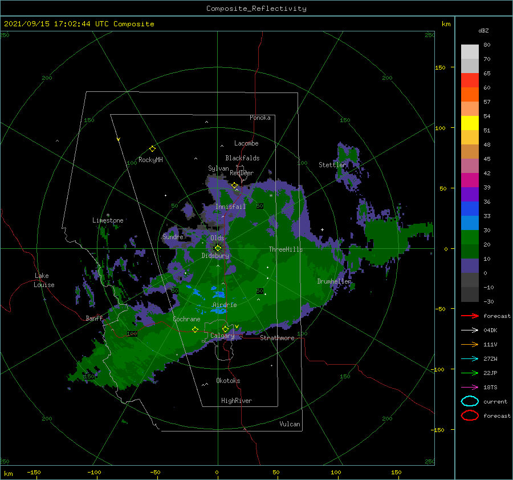The height and width of the screenshot is (480, 513).
Task: Click the Strathmore label
Action: pyautogui.click(x=277, y=338)
